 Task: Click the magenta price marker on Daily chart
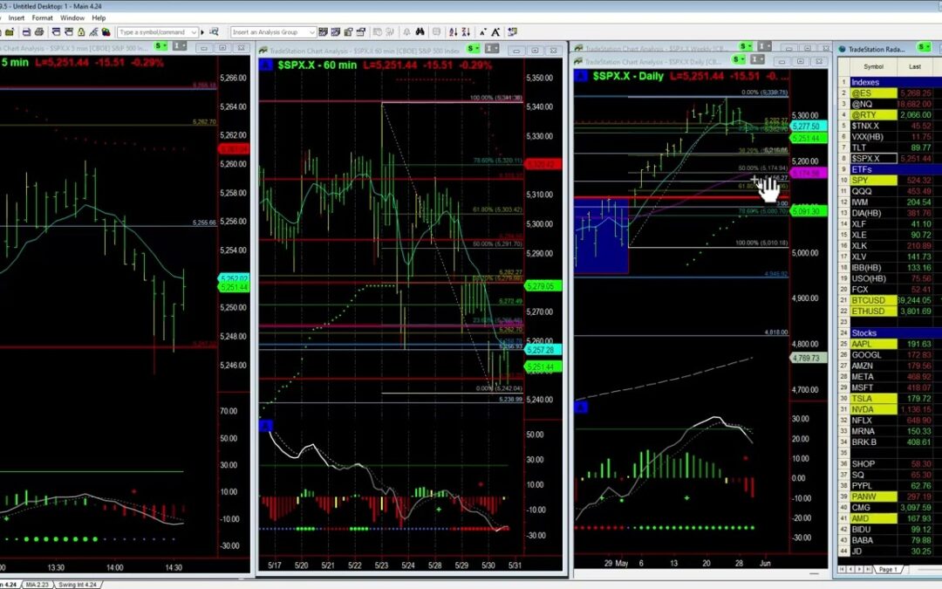point(805,173)
